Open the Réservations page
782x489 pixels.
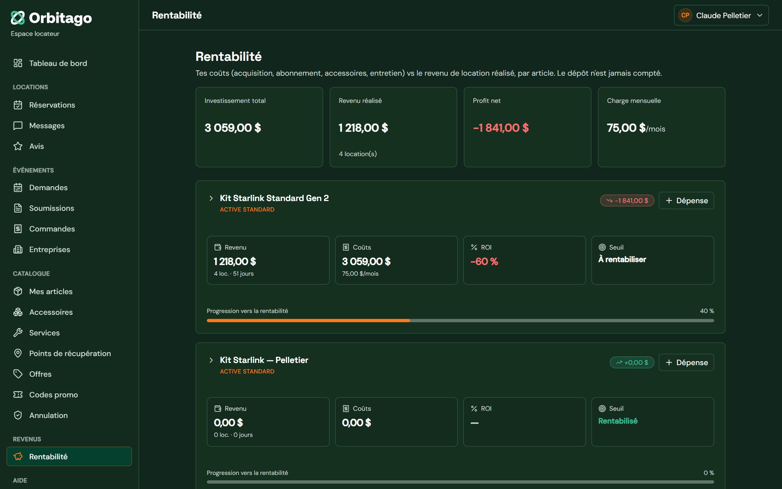[69, 105]
